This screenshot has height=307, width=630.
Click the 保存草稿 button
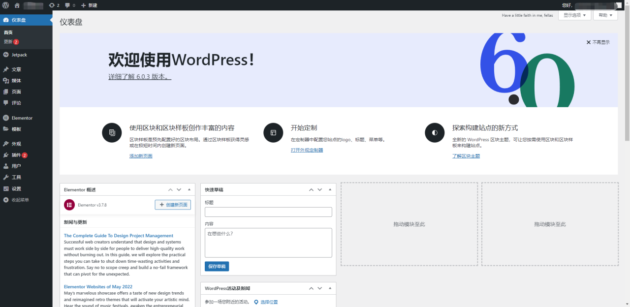tap(217, 266)
